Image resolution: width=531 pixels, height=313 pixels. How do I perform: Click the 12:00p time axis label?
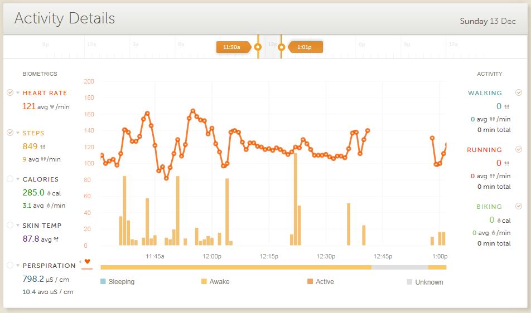pos(212,256)
